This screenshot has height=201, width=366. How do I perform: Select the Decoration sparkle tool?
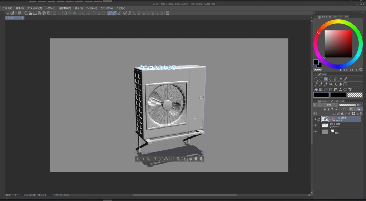(336, 84)
